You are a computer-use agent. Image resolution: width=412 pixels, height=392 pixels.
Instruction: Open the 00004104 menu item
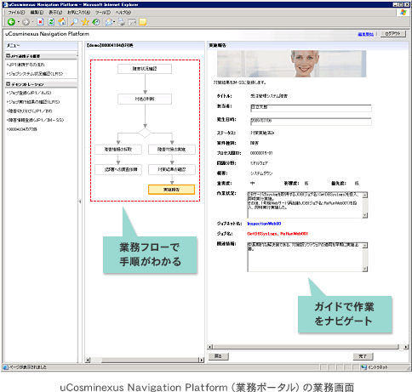tap(22, 129)
